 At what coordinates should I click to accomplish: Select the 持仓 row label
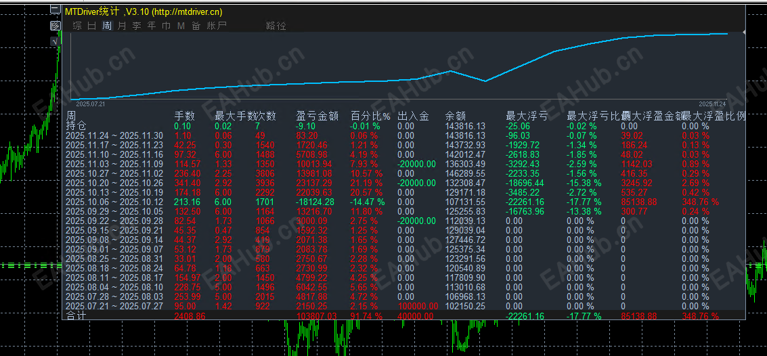coord(75,126)
